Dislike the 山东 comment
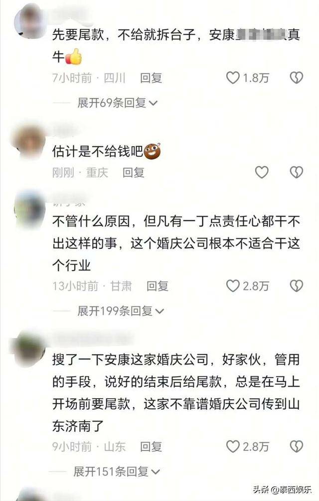This screenshot has width=319, height=501. [x=297, y=447]
